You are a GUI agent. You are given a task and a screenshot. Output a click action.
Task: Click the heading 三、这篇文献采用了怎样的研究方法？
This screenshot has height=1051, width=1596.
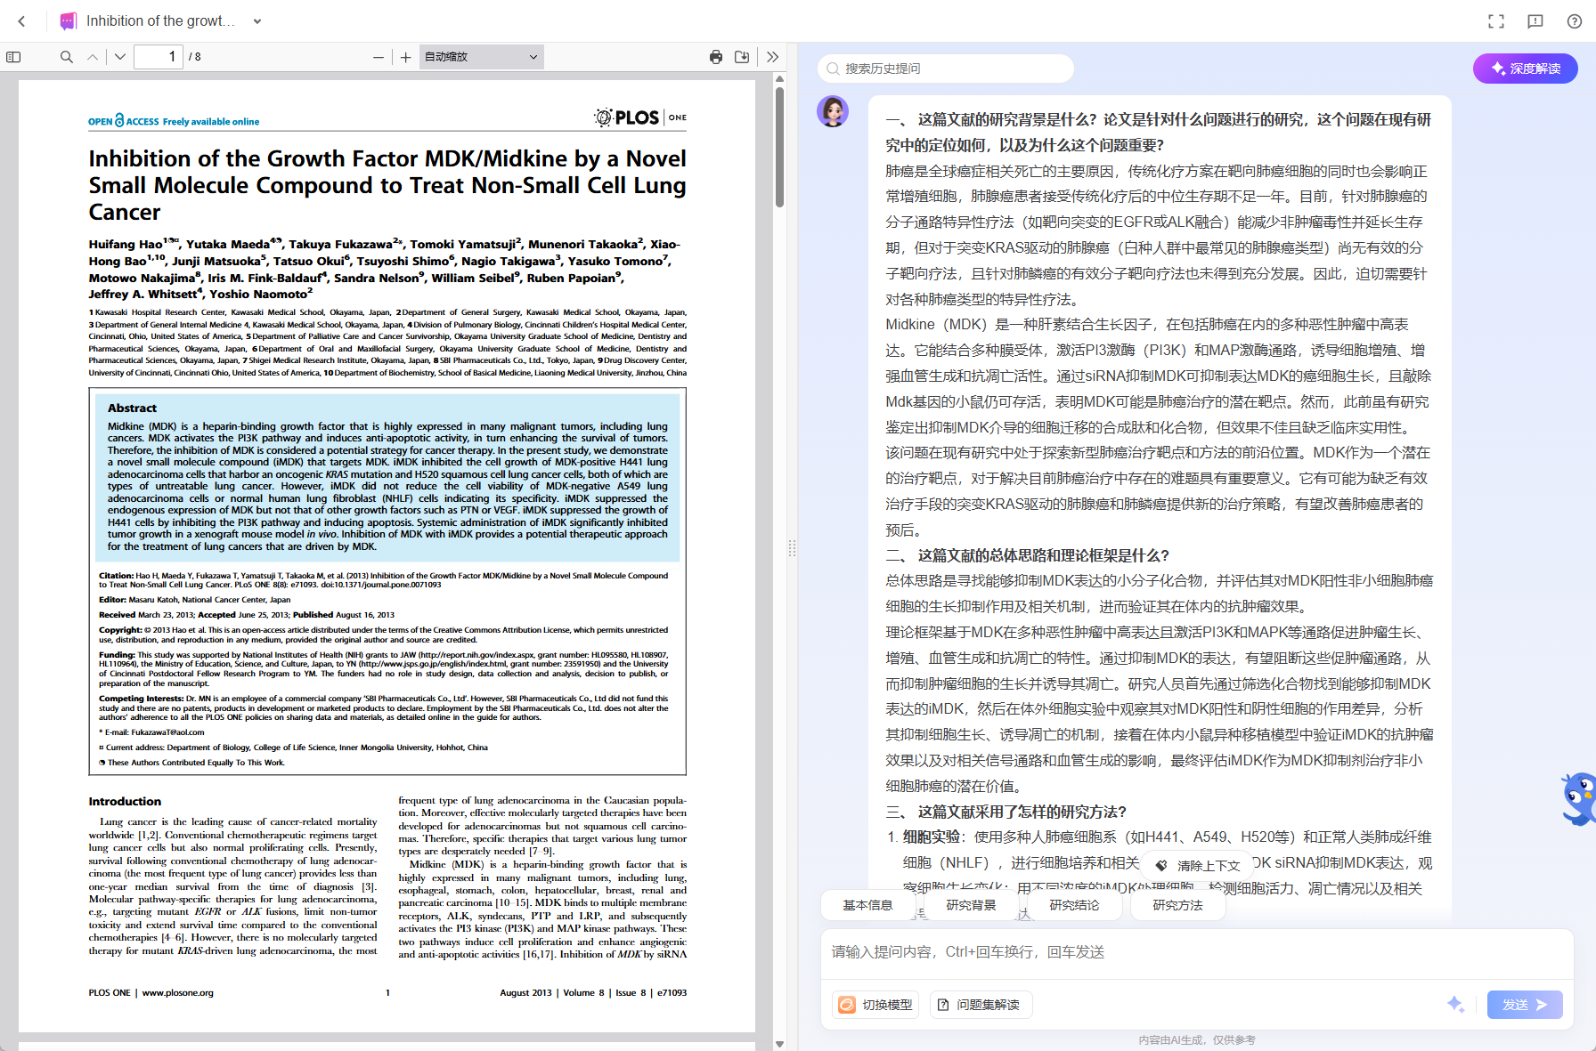point(1006,812)
